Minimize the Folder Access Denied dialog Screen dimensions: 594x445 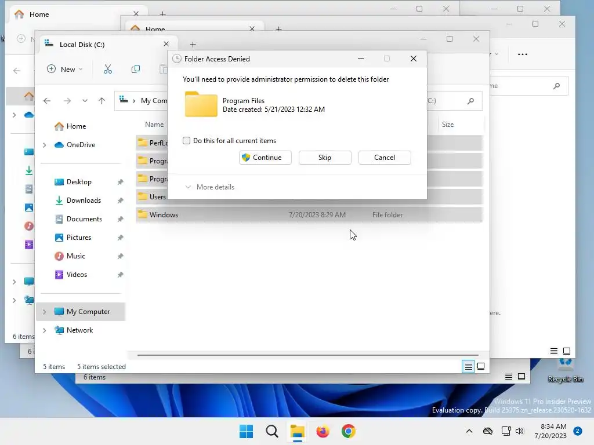(x=361, y=59)
